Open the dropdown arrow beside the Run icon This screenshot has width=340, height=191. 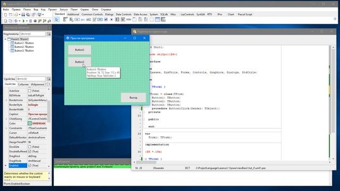point(27,21)
